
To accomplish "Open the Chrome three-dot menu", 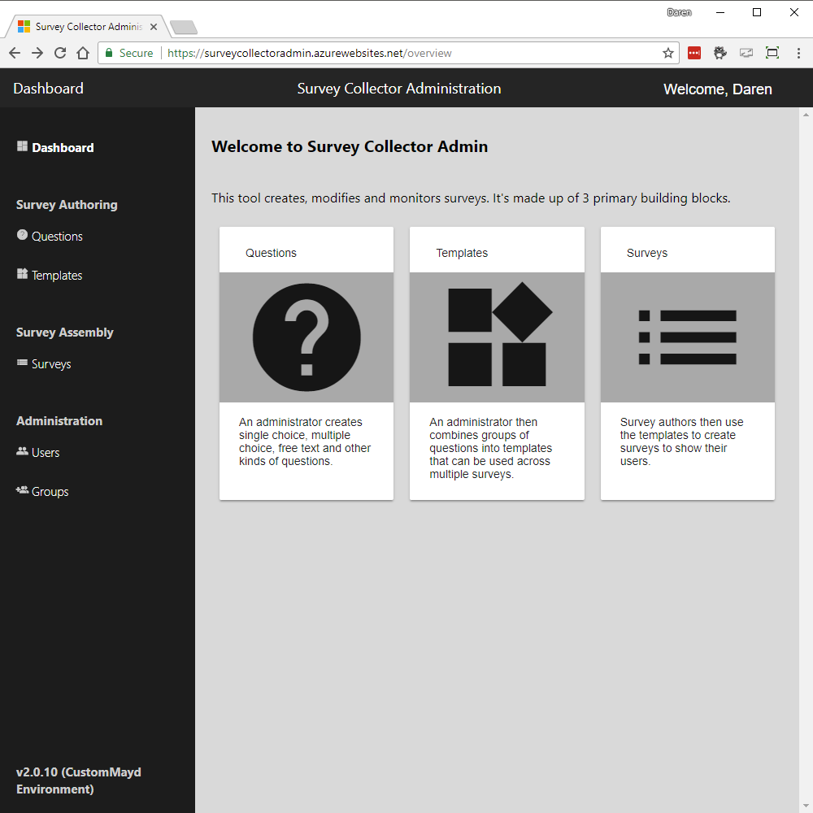I will point(798,53).
